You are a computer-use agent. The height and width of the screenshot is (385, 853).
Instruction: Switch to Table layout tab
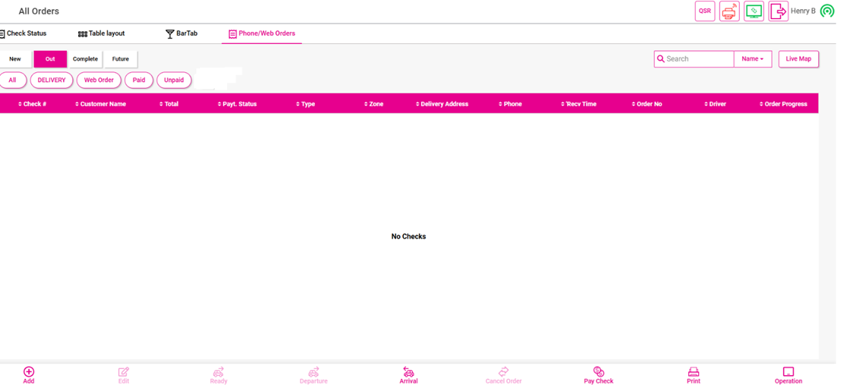tap(102, 34)
